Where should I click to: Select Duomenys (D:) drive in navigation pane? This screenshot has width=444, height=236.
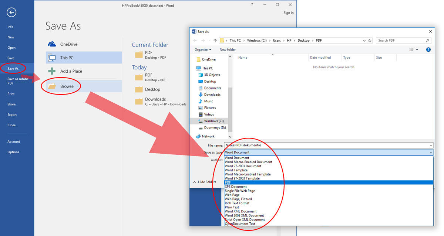coord(212,128)
